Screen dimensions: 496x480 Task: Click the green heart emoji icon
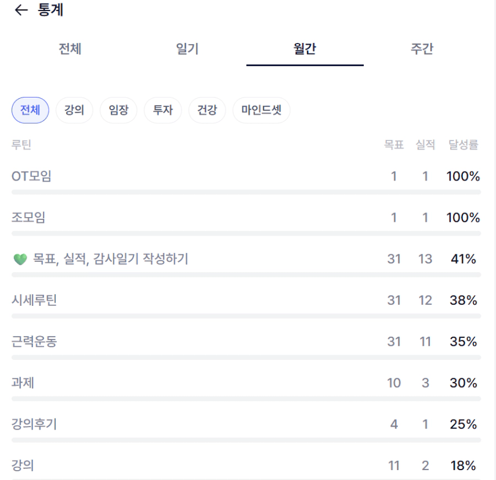(20, 259)
